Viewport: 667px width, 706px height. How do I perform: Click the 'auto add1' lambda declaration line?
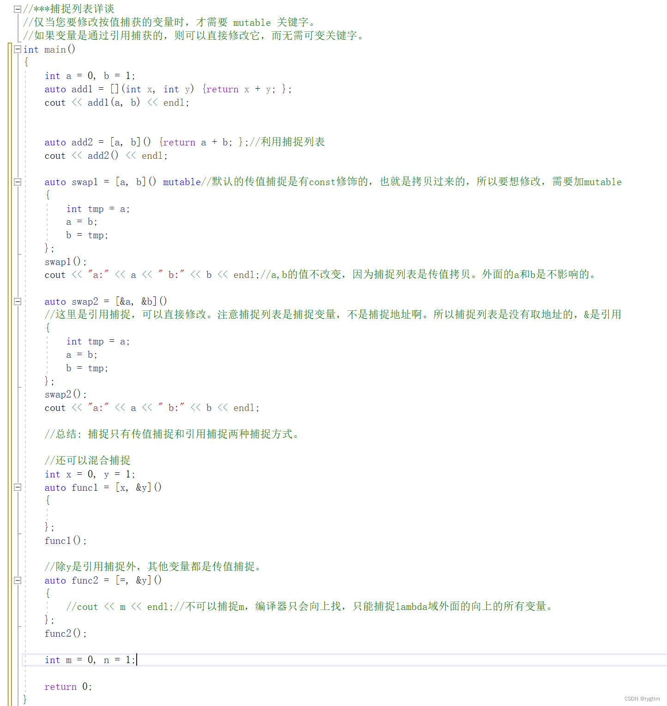click(168, 89)
